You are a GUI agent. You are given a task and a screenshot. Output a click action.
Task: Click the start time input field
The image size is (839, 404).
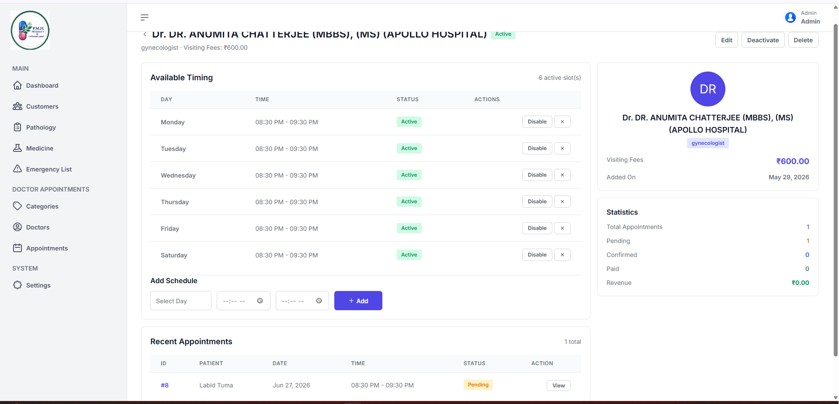click(243, 301)
